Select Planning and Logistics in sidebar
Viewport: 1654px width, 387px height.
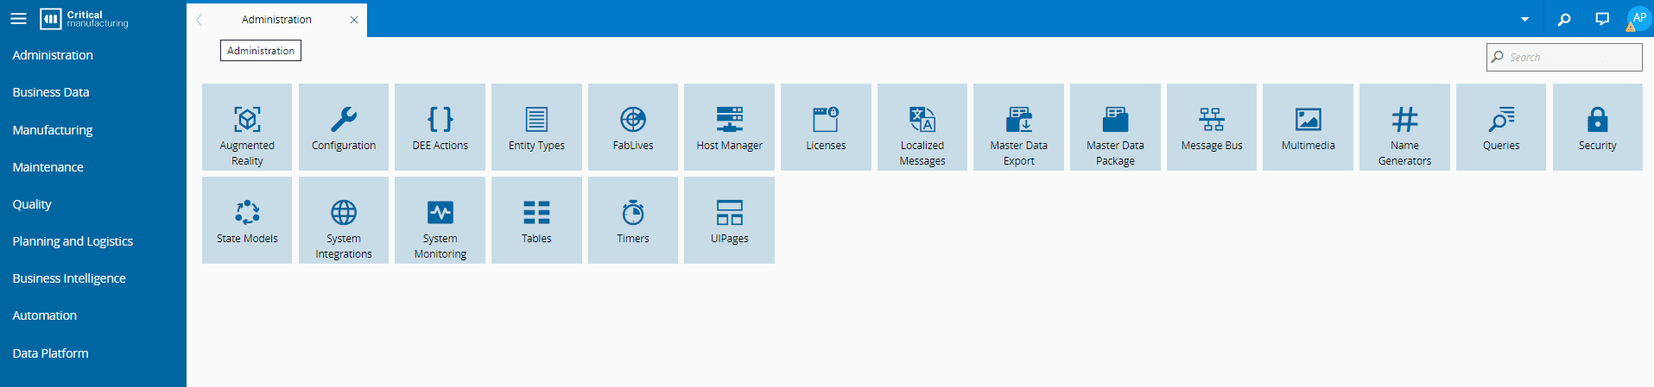pyautogui.click(x=73, y=241)
